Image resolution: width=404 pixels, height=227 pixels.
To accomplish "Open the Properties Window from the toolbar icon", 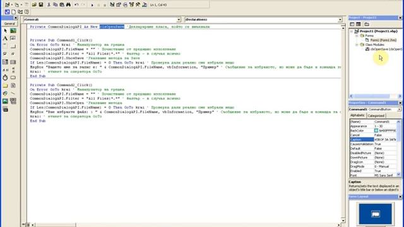I will tap(119, 4).
